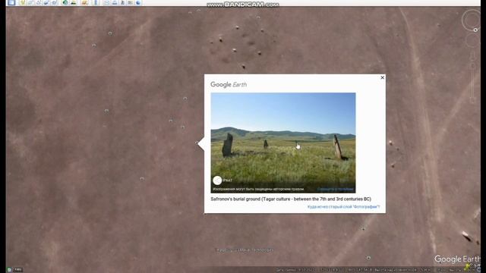Click the Safronov's burial ground caption text
Screen dimensions: 486x273
click(x=291, y=199)
